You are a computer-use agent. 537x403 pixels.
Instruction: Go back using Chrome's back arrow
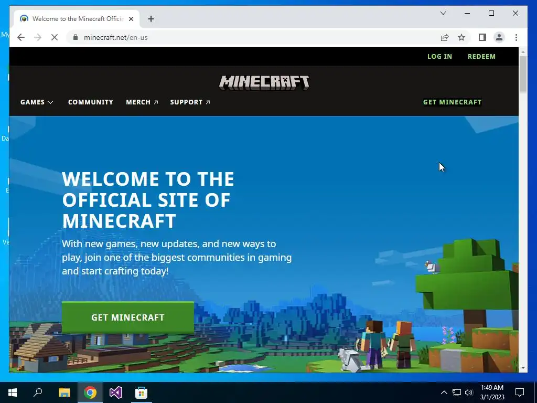point(21,37)
